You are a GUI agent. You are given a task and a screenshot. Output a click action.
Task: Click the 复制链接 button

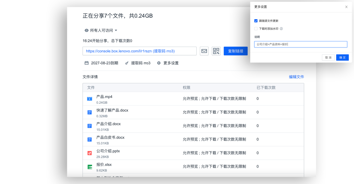coord(236,51)
